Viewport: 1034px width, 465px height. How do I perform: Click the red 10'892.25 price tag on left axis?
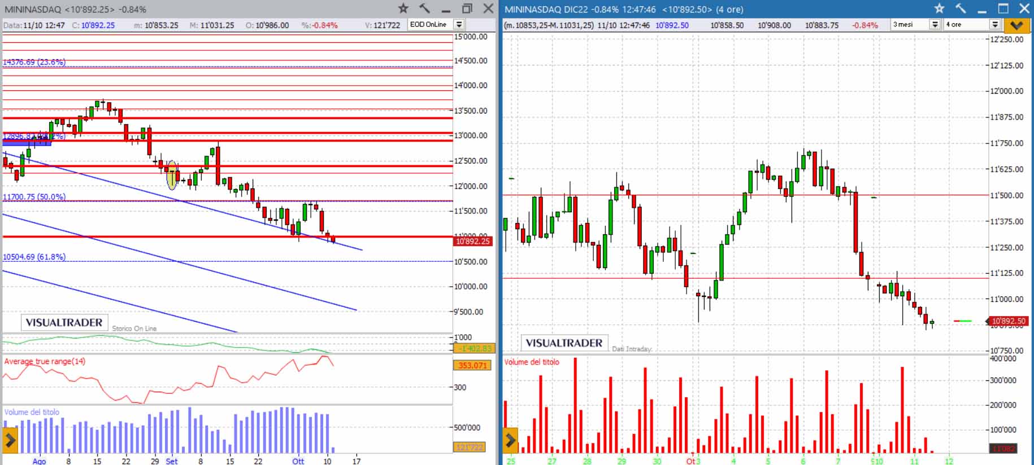point(473,242)
